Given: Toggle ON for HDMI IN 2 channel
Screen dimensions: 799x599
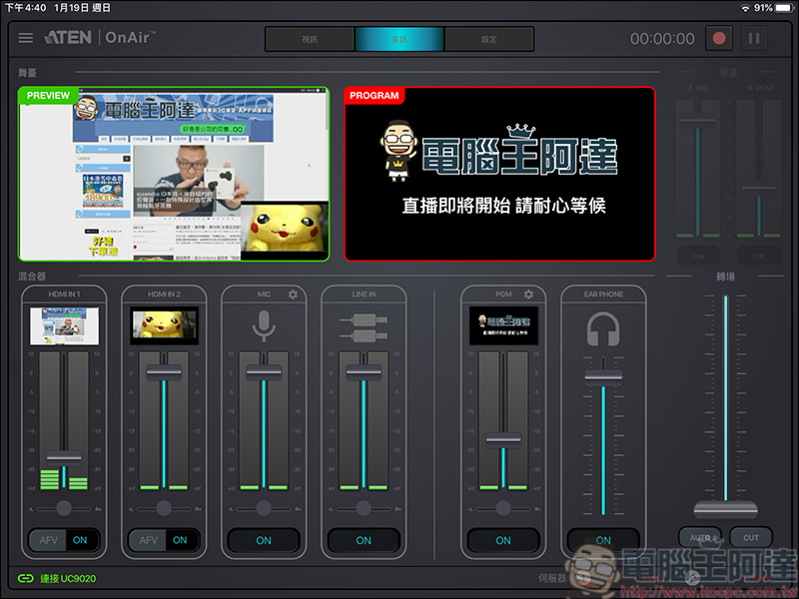Looking at the screenshot, I should coord(180,540).
